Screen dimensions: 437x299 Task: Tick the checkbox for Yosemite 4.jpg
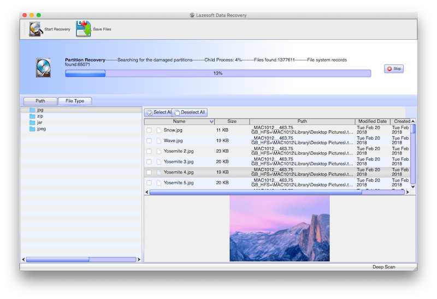coord(149,172)
